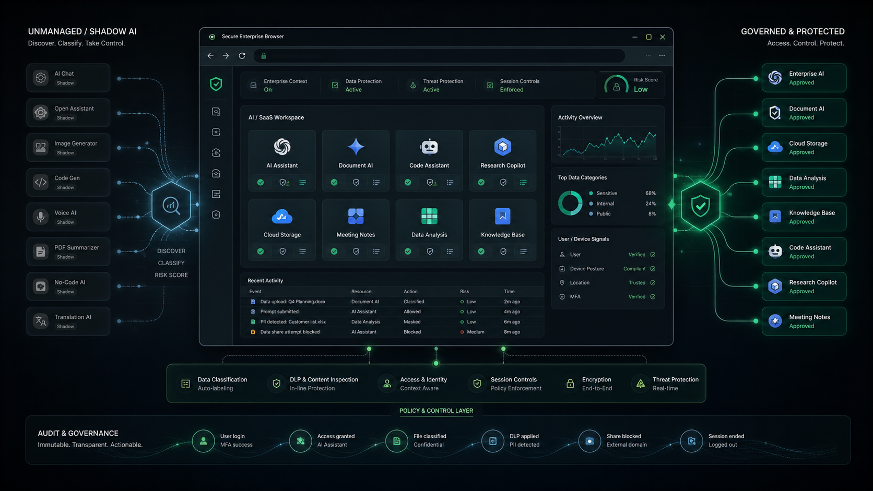Click the browser forward arrow
The height and width of the screenshot is (491, 873).
[226, 56]
